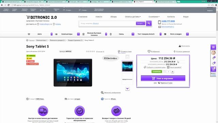
Task: Decrease quantity with the minus button
Action: [x=164, y=71]
